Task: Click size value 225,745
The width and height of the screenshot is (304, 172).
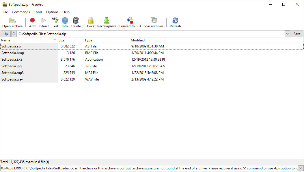Action: (x=69, y=73)
